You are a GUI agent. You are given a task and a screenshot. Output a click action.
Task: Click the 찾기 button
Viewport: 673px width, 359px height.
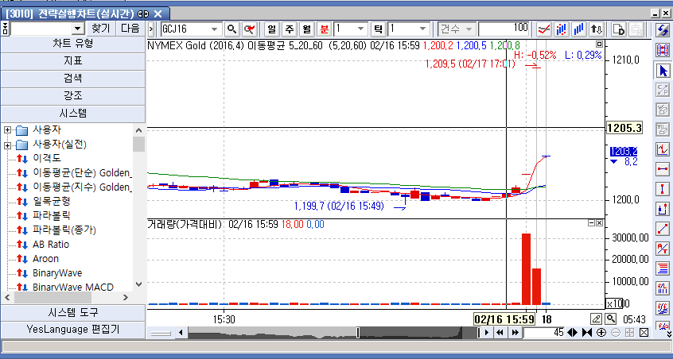coord(101,28)
